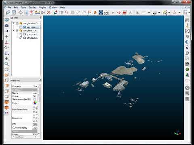The width and height of the screenshot is (194, 145).
Task: Click the point list picking icon
Action: [26, 12]
